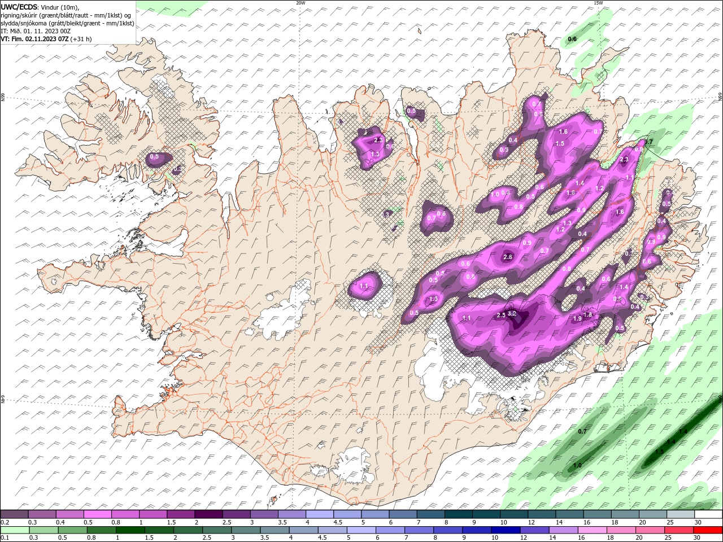Select the darkest purple 2 snow legend swatch

(208, 514)
